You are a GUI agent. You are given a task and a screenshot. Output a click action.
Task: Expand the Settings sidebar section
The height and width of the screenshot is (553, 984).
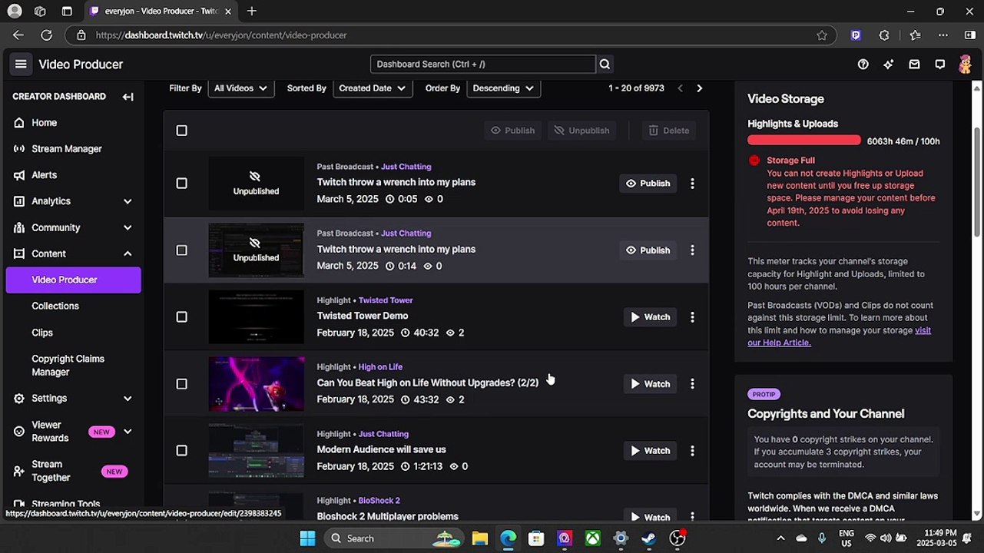(128, 399)
